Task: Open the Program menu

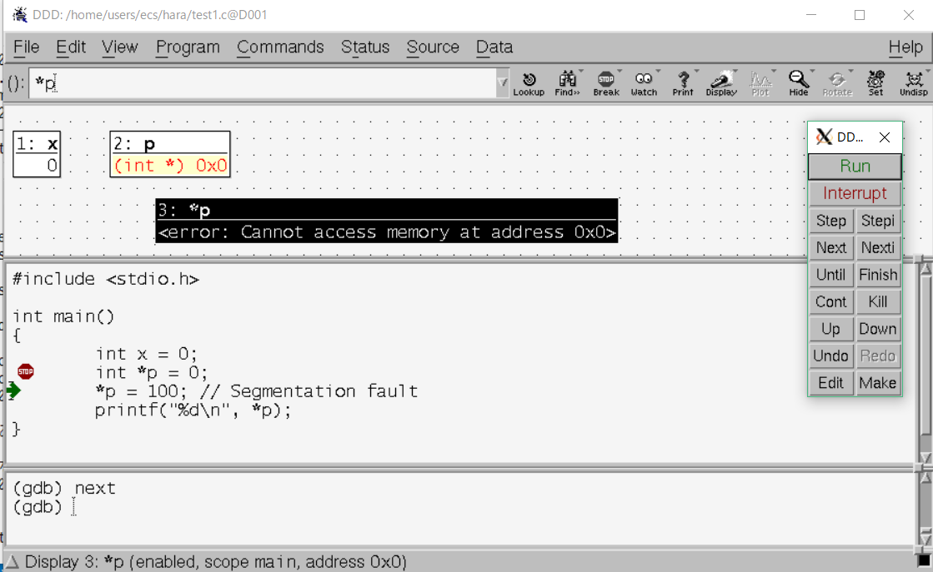Action: pyautogui.click(x=188, y=47)
